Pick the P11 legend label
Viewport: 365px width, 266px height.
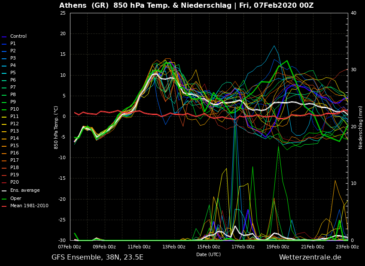pyautogui.click(x=15, y=117)
